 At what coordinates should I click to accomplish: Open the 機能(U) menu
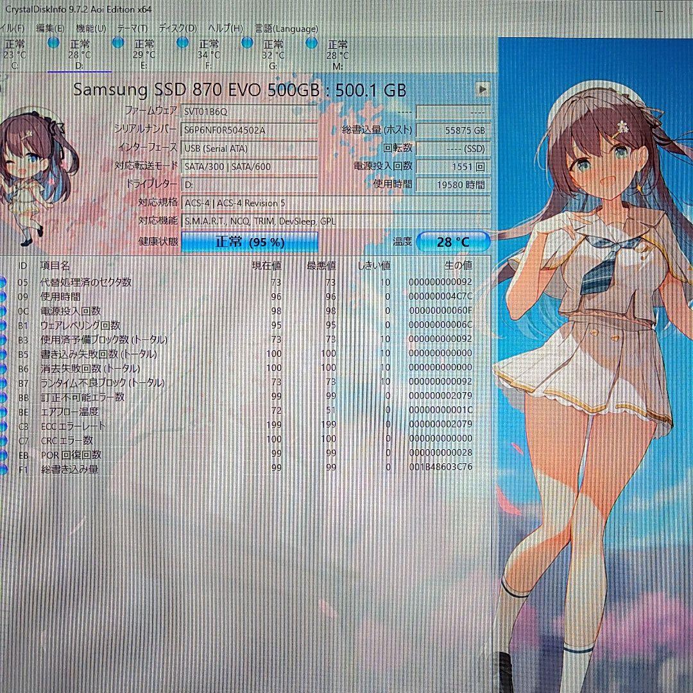90,29
